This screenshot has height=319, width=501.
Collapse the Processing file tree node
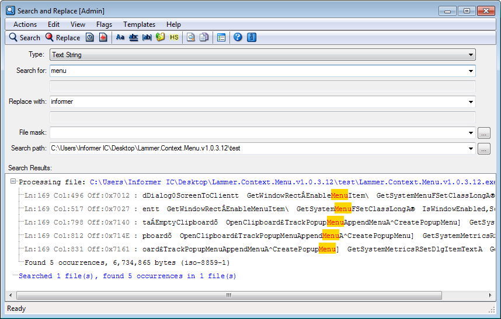pyautogui.click(x=13, y=181)
